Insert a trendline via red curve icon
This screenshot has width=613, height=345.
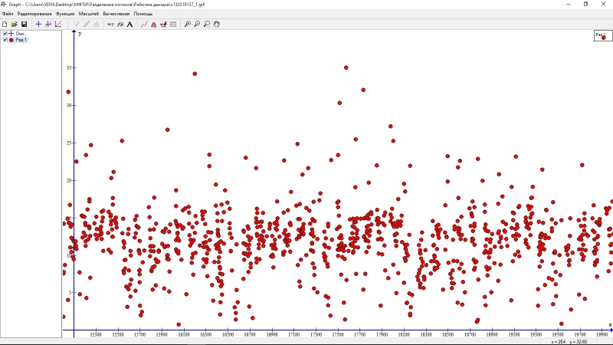point(144,25)
